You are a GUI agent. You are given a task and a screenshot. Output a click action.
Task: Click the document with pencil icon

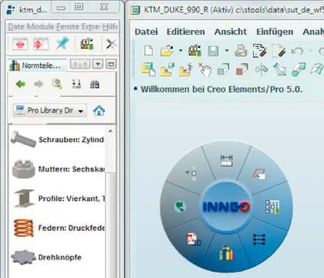(278, 51)
